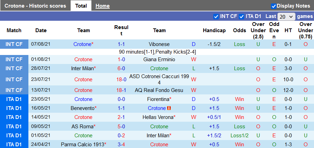Click the red card icon beside Crotone
The height and width of the screenshot is (148, 314).
click(x=169, y=108)
